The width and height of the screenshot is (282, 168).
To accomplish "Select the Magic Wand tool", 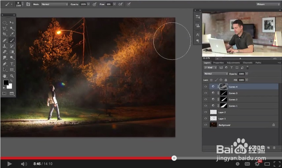I will (12, 28).
